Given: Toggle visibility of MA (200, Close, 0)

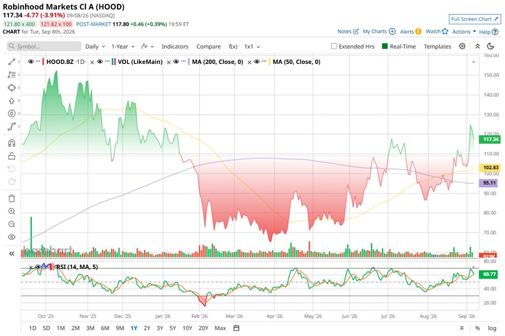Looking at the screenshot, I should 176,62.
